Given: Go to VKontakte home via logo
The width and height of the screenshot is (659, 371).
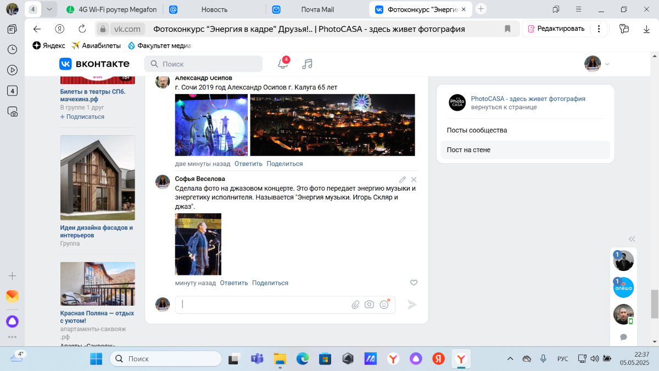Looking at the screenshot, I should [94, 64].
